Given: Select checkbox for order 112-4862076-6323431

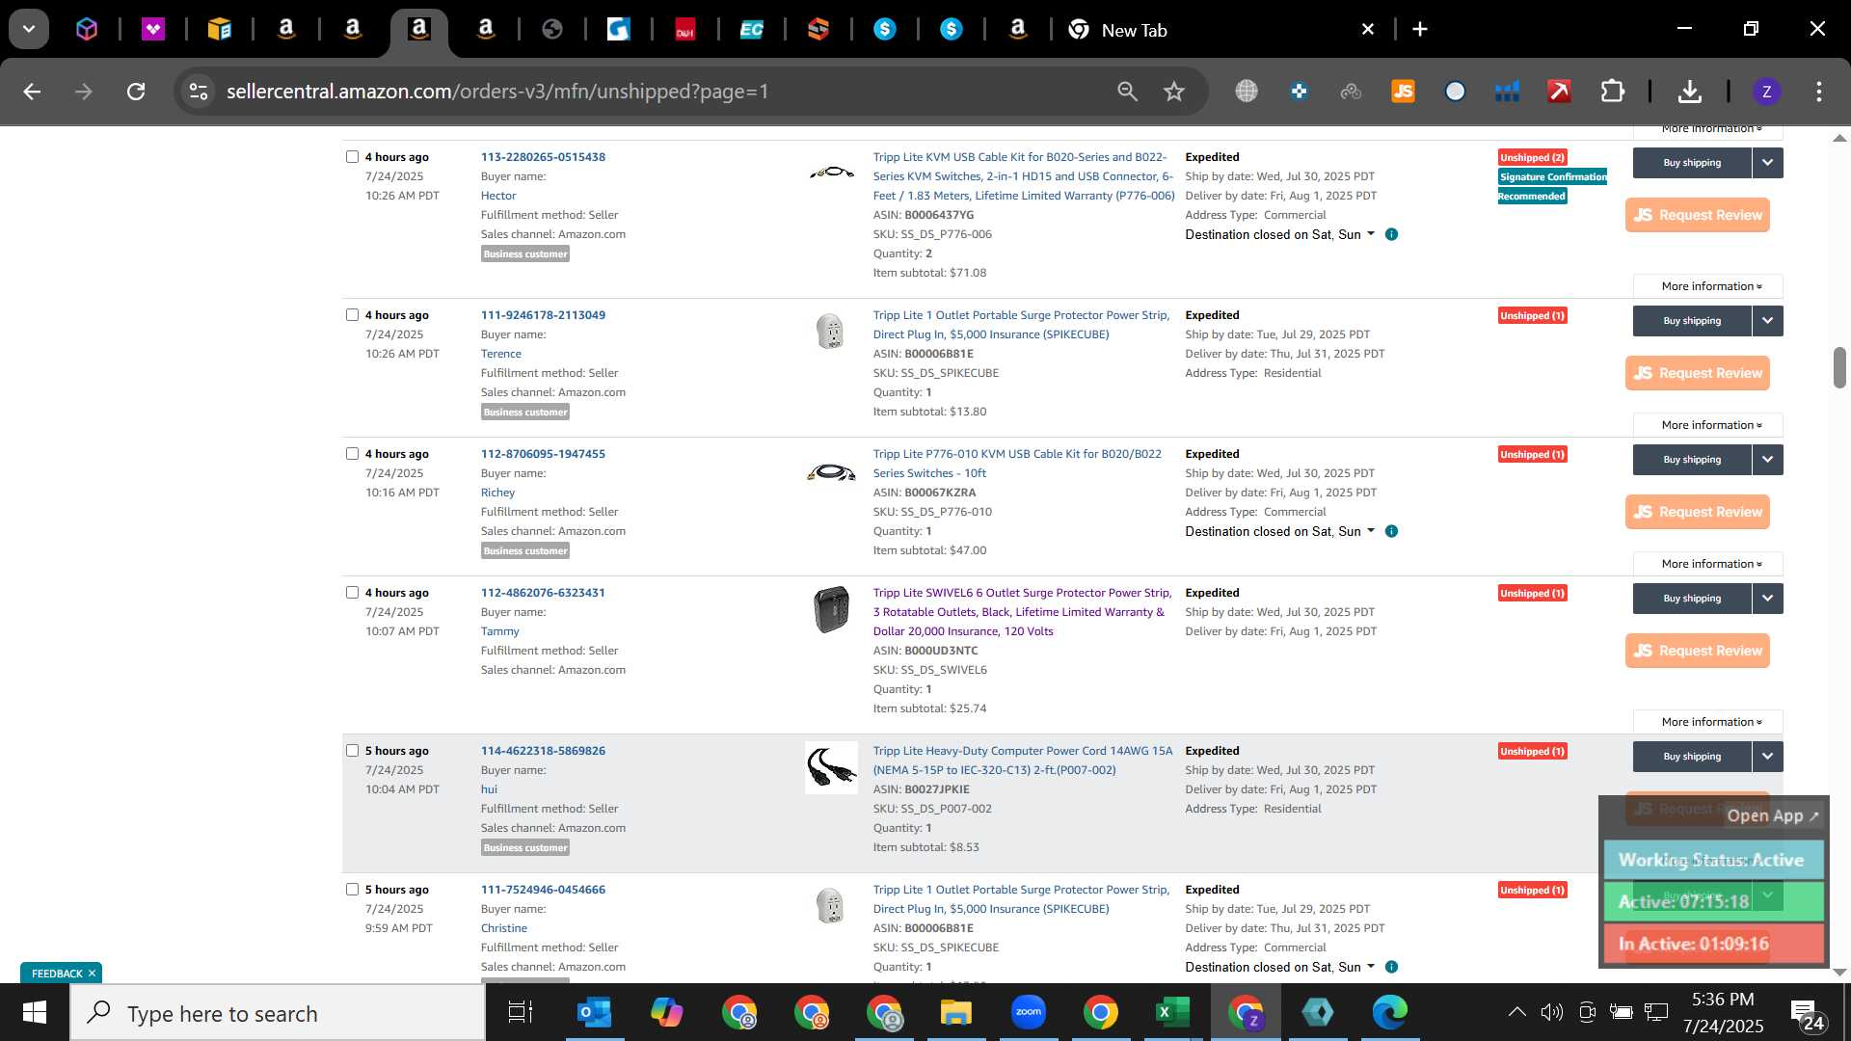Looking at the screenshot, I should point(352,592).
